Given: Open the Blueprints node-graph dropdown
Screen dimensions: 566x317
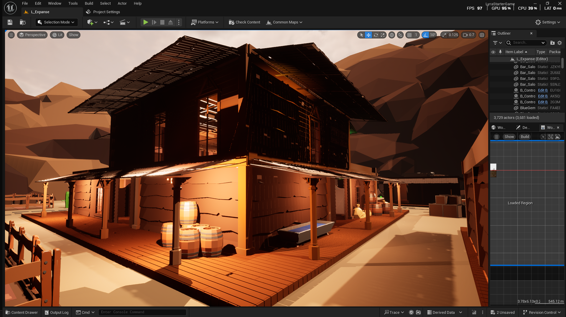Looking at the screenshot, I should coord(108,22).
